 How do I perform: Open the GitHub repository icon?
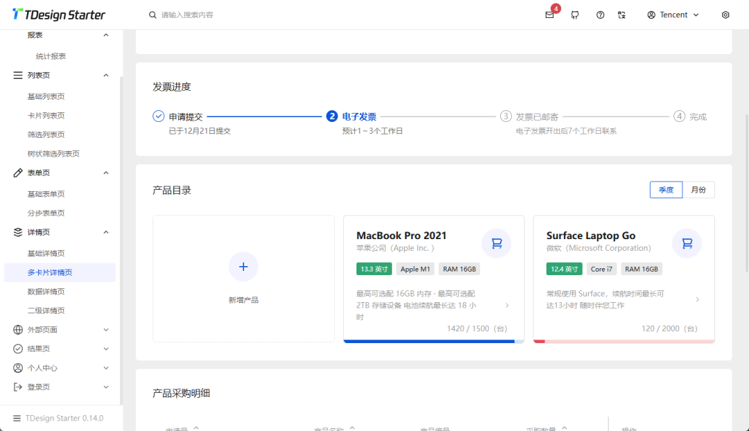click(x=575, y=15)
